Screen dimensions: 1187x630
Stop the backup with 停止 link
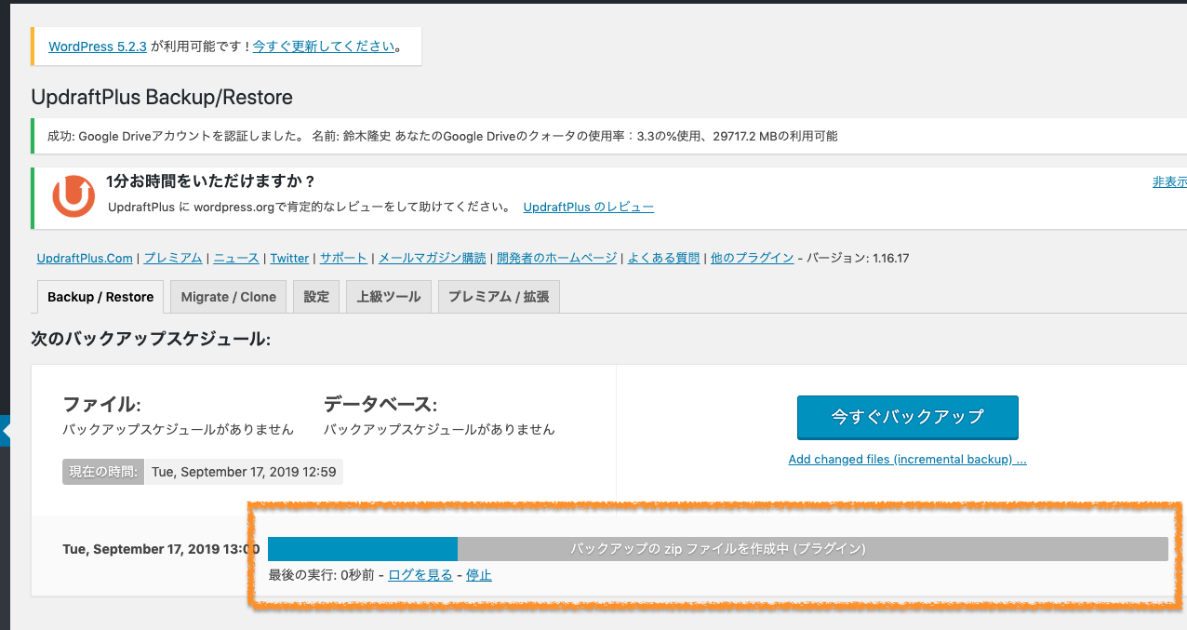pyautogui.click(x=479, y=575)
